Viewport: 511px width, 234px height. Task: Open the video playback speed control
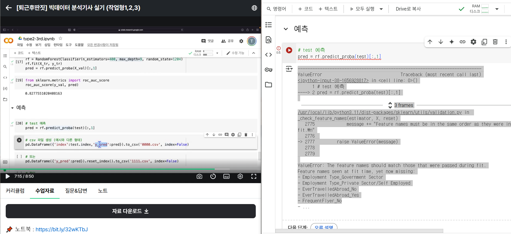pos(213,176)
